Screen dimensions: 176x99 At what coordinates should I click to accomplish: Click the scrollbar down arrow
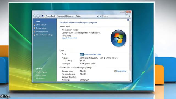[x=130, y=80]
